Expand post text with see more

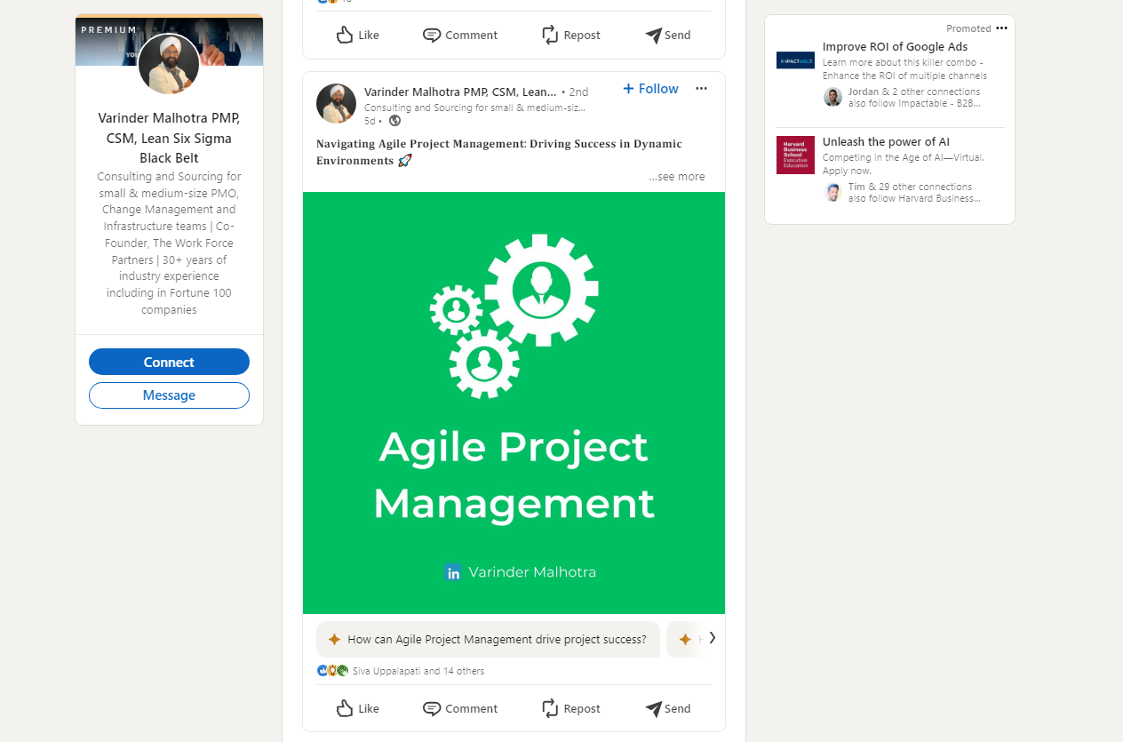pyautogui.click(x=677, y=177)
